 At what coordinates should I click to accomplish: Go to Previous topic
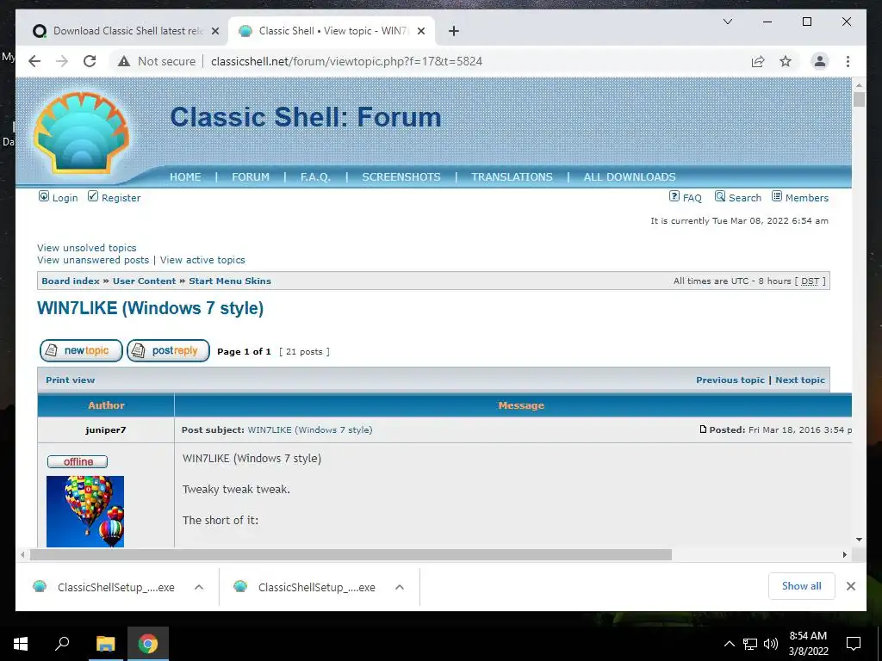click(730, 380)
